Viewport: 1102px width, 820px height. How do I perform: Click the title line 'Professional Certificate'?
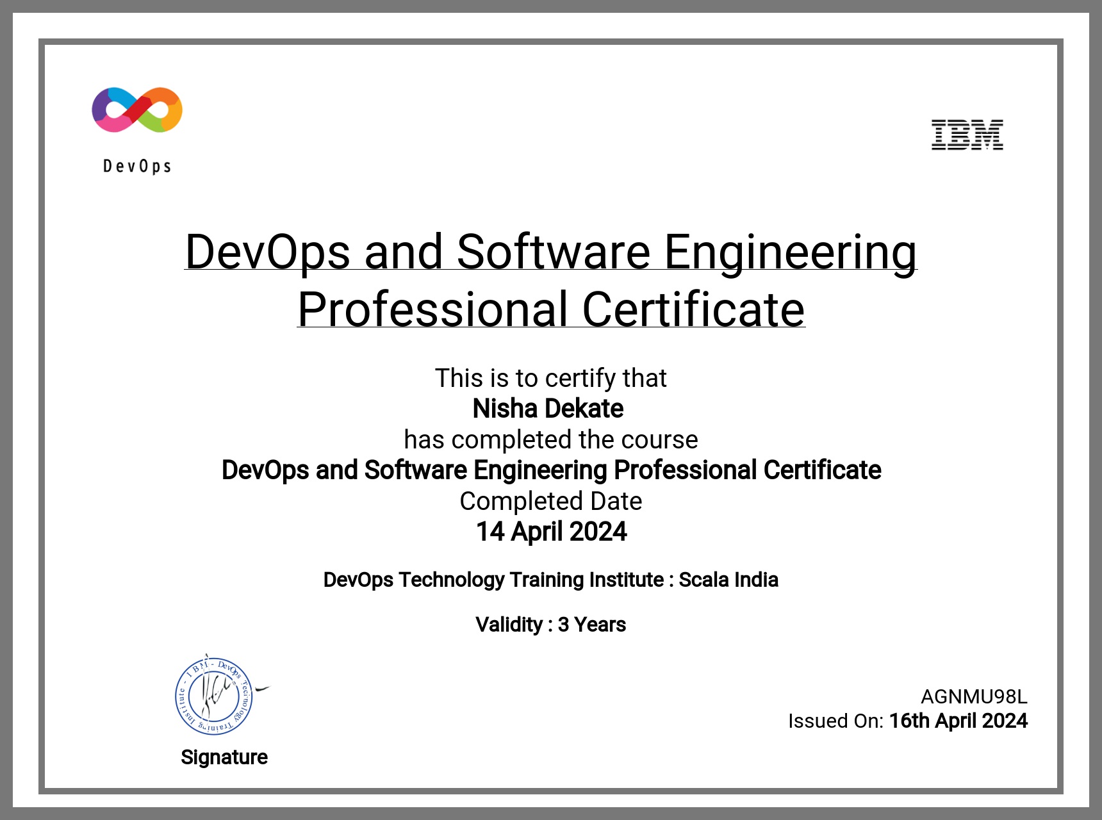tap(551, 309)
